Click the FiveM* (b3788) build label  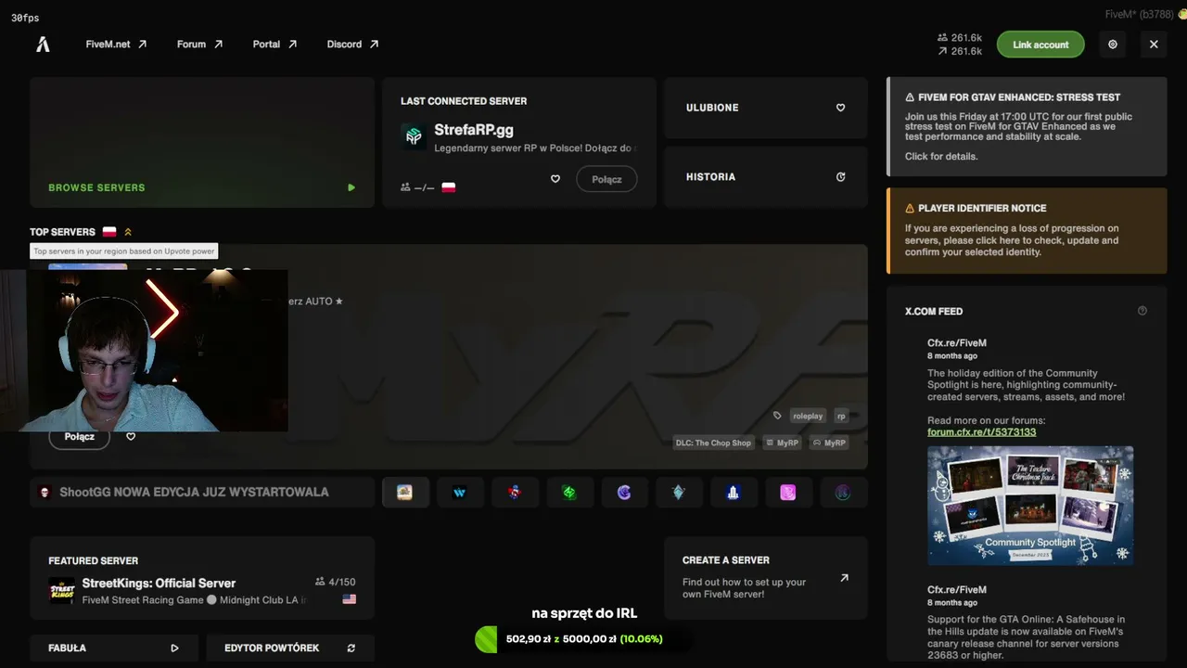coord(1139,14)
